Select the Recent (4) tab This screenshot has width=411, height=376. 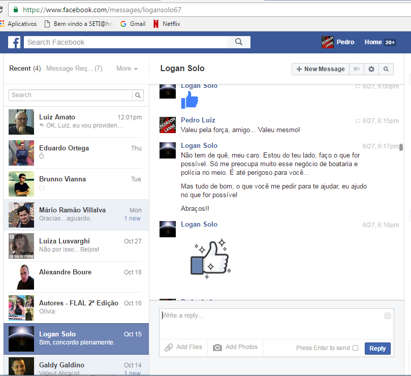pyautogui.click(x=25, y=69)
